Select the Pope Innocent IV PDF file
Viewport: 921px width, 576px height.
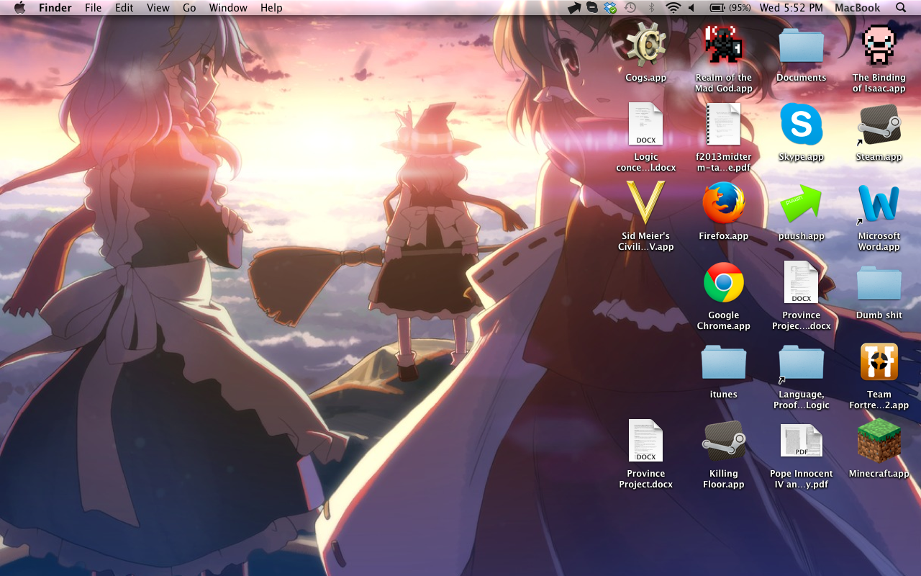pos(801,441)
